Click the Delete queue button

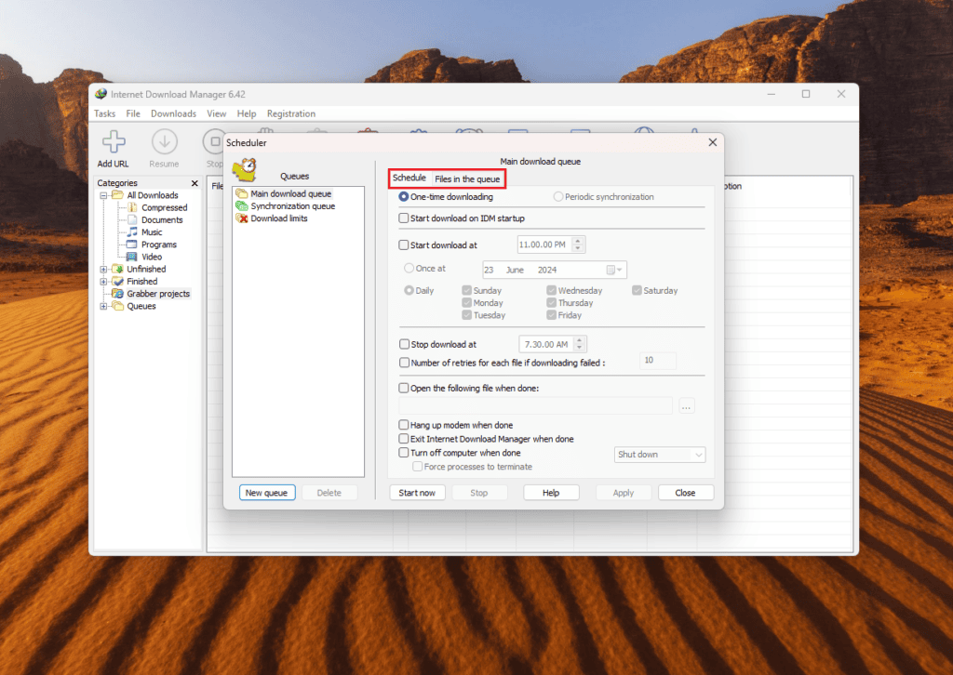tap(329, 492)
